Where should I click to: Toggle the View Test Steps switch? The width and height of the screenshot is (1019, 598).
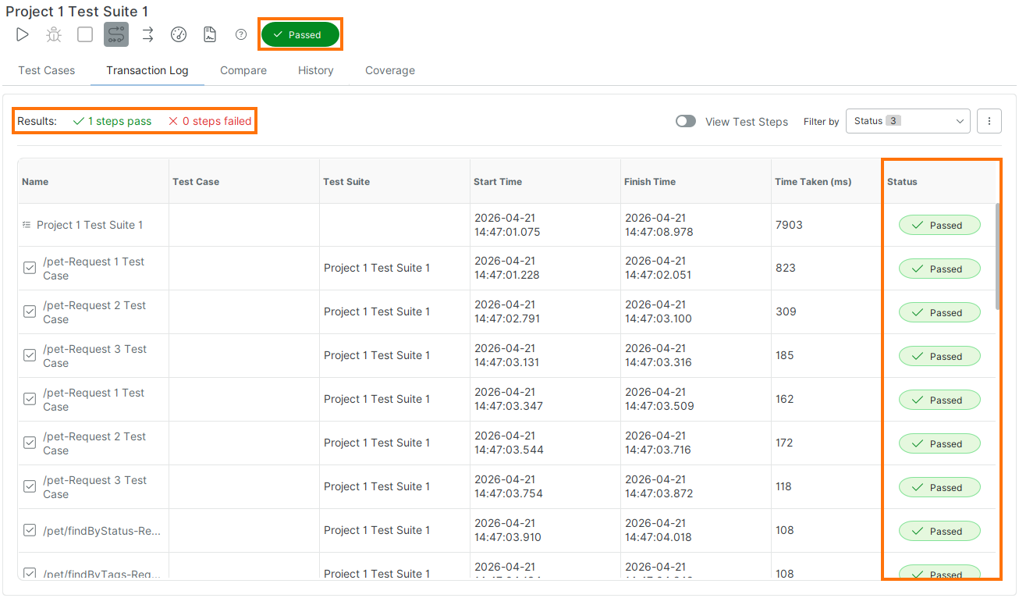pyautogui.click(x=686, y=121)
